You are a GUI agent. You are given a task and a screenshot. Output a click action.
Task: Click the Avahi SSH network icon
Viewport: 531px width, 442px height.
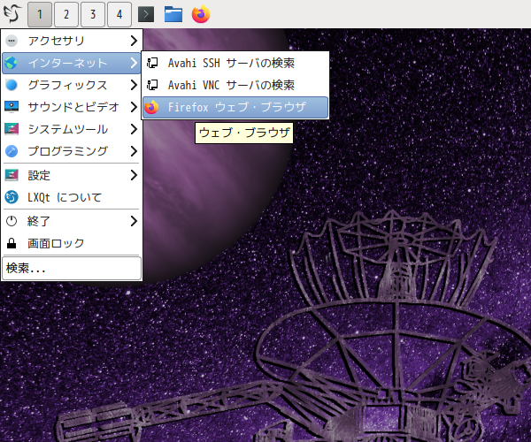click(x=152, y=63)
